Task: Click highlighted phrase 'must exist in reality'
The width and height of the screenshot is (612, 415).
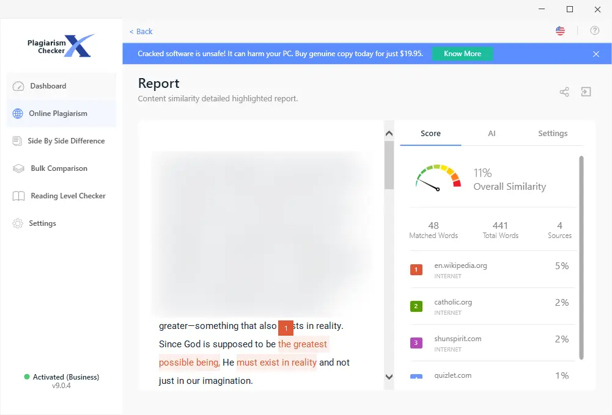Action: (x=276, y=363)
